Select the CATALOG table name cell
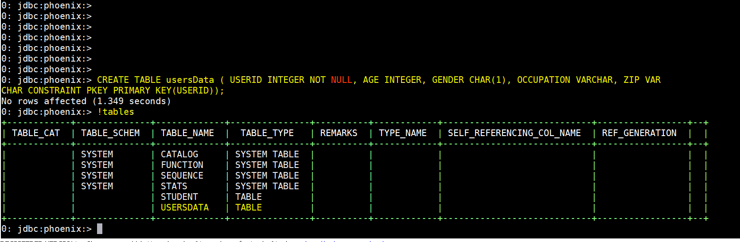This screenshot has height=242, width=740. [179, 154]
